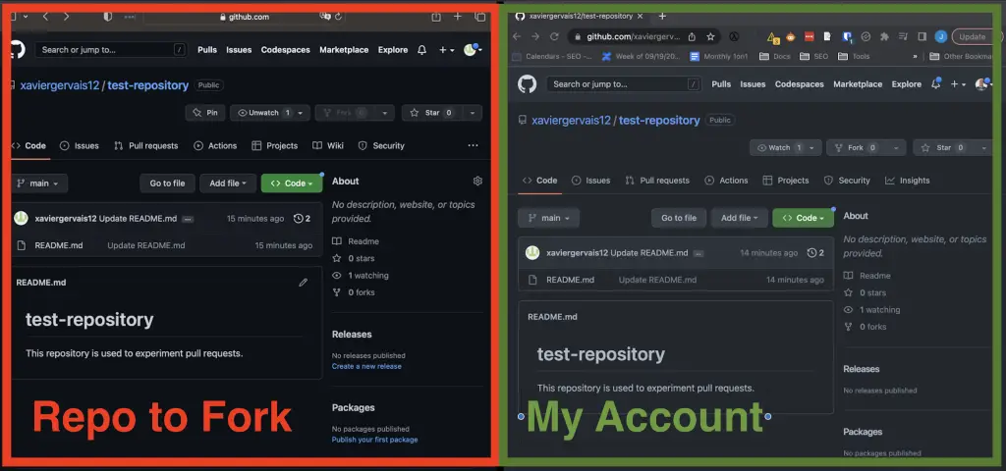The image size is (1006, 471).
Task: Click Publish your first package link
Action: [x=374, y=440]
